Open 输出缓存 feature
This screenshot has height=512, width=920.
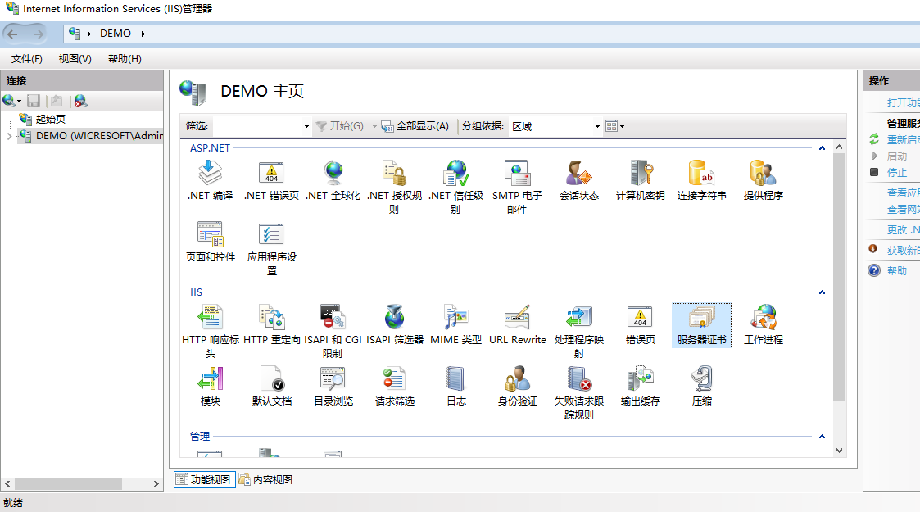click(x=640, y=386)
